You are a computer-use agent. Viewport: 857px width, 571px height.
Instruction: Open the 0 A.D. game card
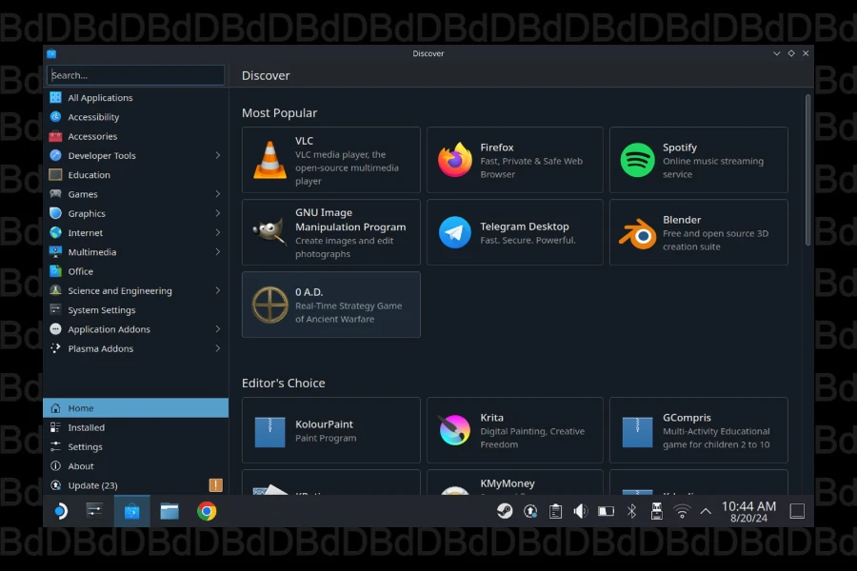(331, 305)
